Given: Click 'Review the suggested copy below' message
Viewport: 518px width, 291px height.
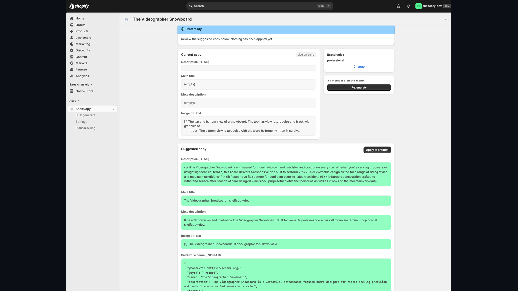Looking at the screenshot, I should click(x=227, y=39).
